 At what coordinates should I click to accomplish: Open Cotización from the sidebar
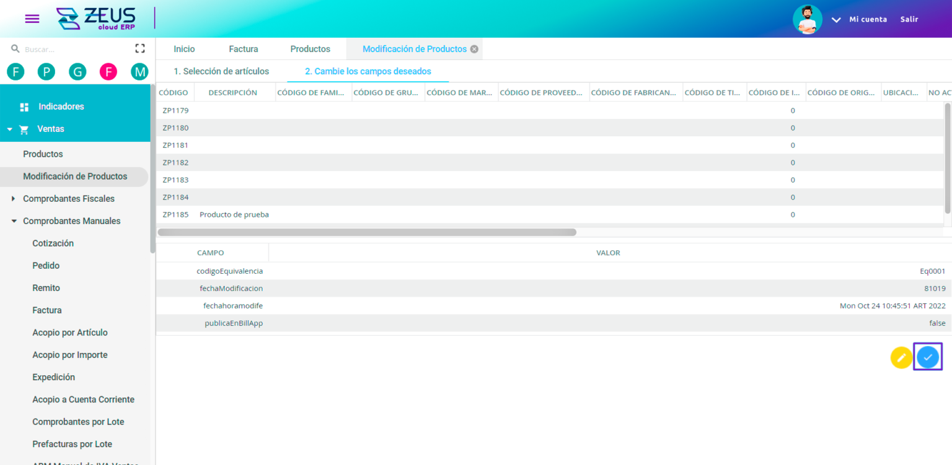53,243
